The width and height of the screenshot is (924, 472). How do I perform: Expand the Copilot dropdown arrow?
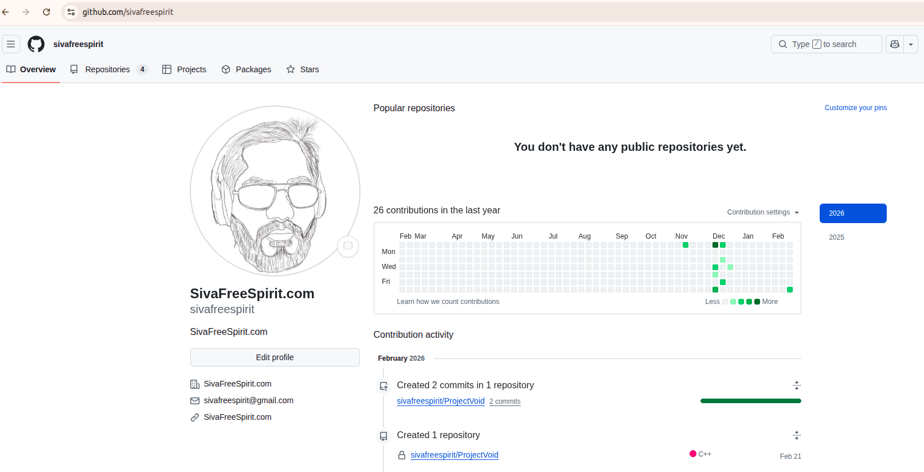tap(911, 44)
